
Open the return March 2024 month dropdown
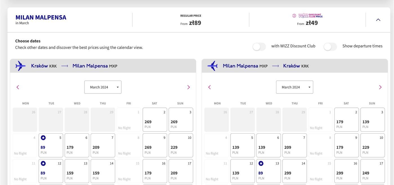pos(294,87)
